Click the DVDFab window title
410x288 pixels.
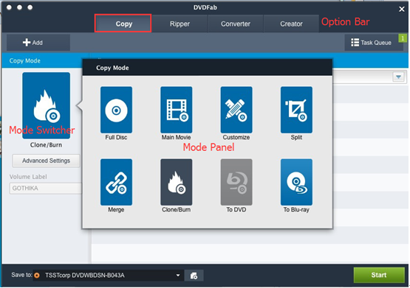[x=205, y=7]
